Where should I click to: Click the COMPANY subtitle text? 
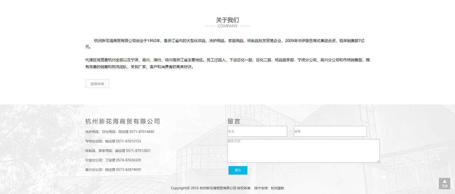click(227, 26)
